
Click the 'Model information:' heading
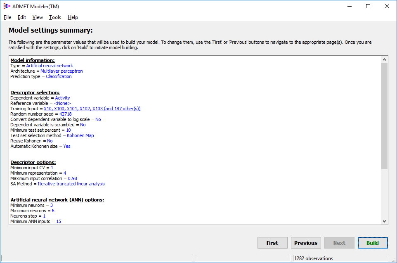[x=33, y=60]
